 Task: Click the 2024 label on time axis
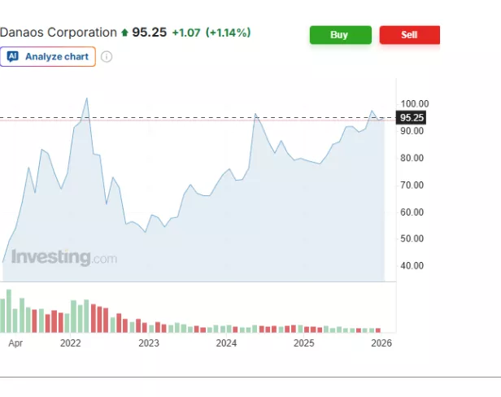click(226, 343)
